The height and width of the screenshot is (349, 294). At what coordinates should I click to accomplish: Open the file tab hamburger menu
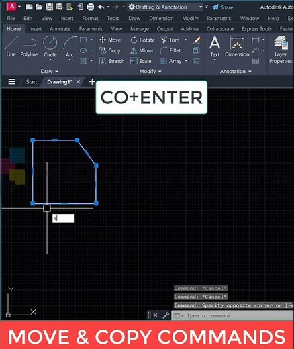point(12,81)
